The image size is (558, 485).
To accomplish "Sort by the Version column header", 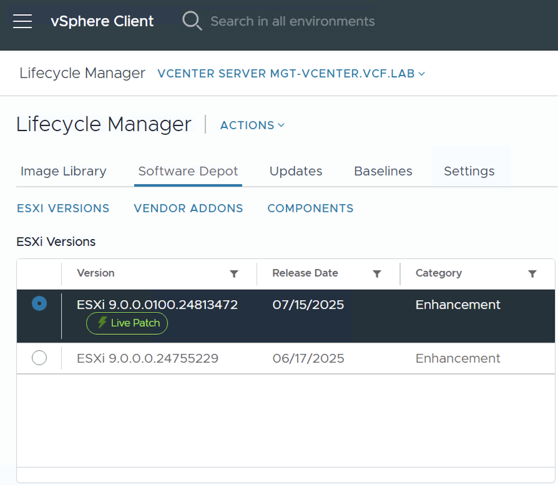I will point(96,273).
